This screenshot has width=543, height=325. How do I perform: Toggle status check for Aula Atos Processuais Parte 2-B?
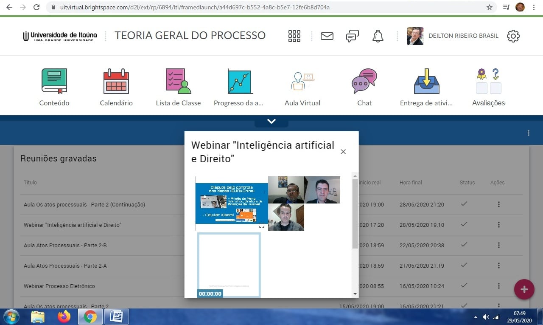pyautogui.click(x=464, y=245)
